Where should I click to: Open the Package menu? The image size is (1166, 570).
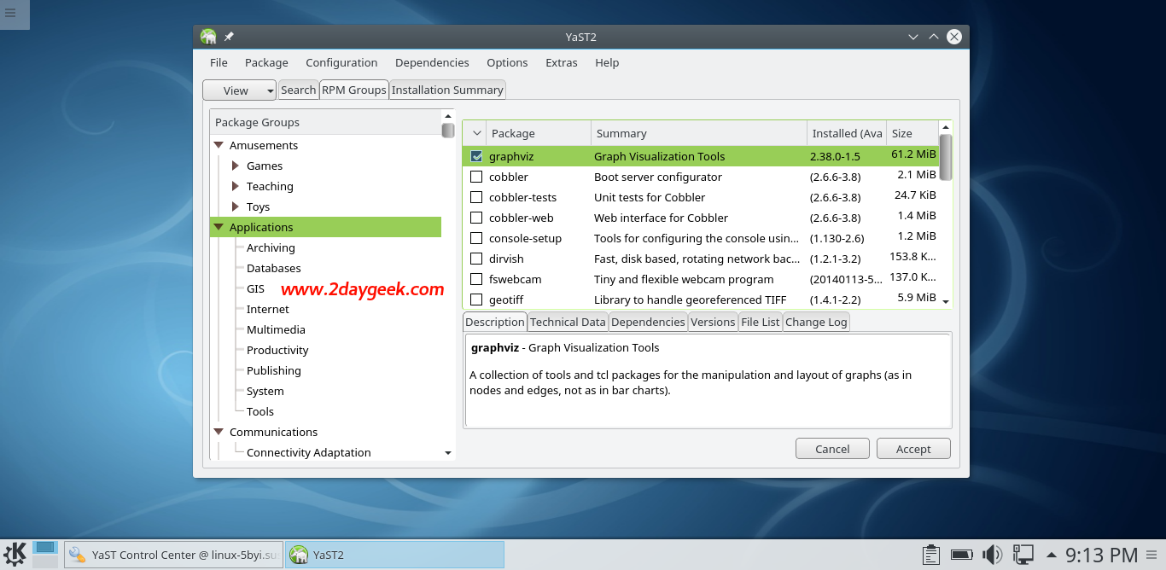tap(266, 62)
